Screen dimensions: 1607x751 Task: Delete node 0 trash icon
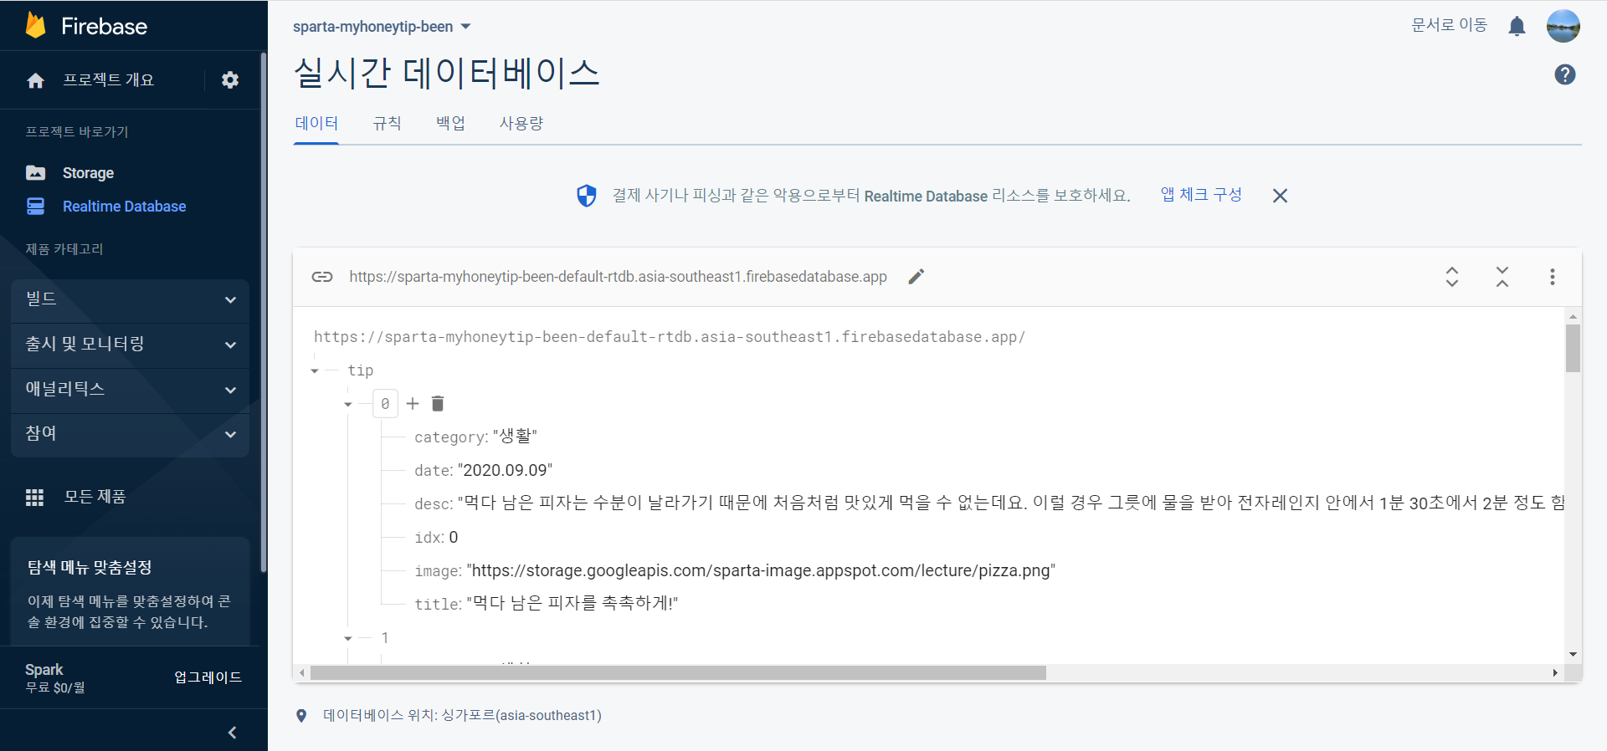438,404
